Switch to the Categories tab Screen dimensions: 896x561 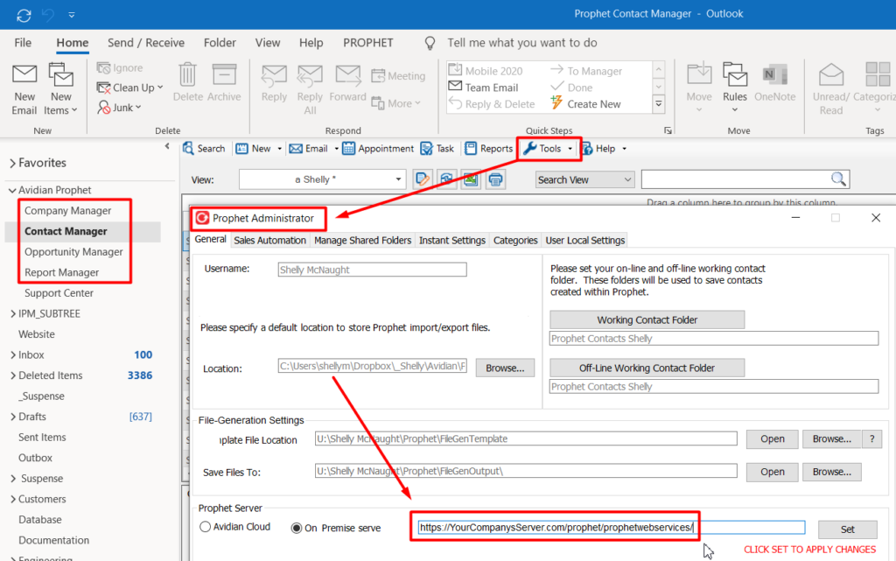tap(515, 241)
